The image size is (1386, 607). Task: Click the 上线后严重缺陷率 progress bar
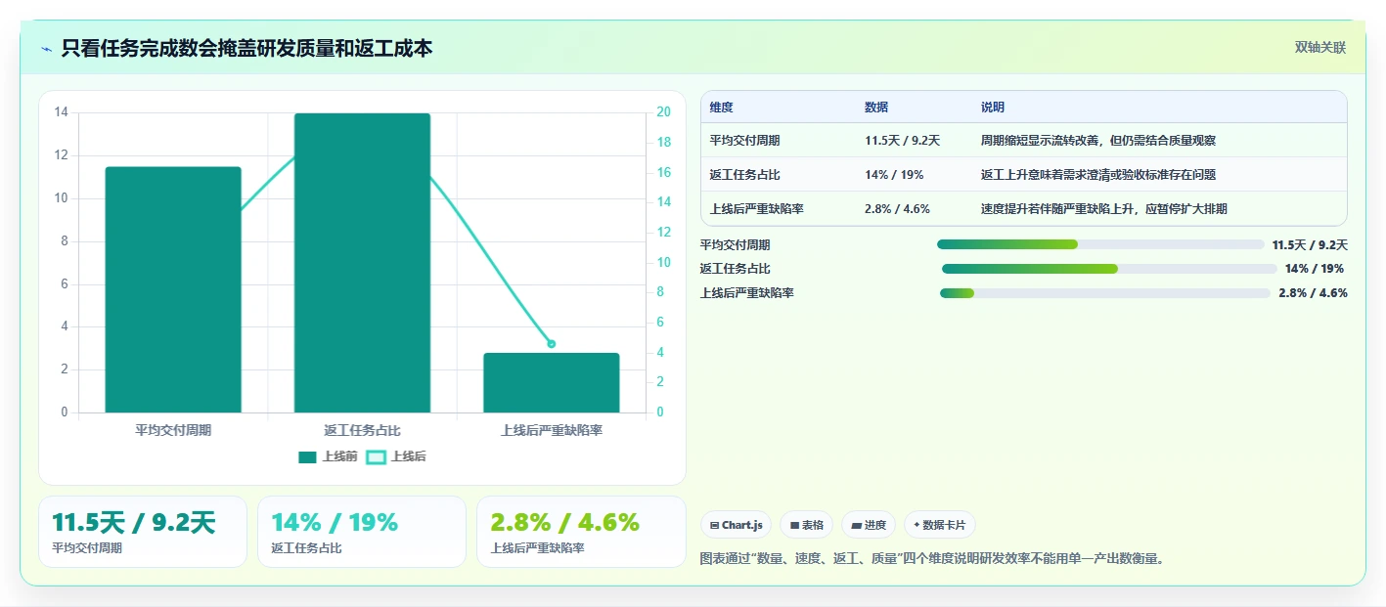pyautogui.click(x=1105, y=292)
